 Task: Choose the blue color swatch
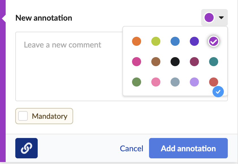175,41
